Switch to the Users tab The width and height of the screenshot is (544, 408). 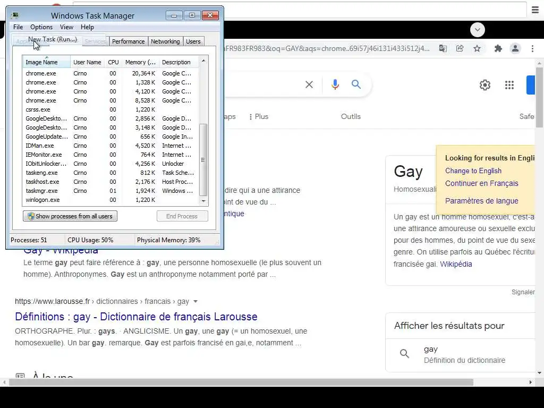tap(193, 41)
